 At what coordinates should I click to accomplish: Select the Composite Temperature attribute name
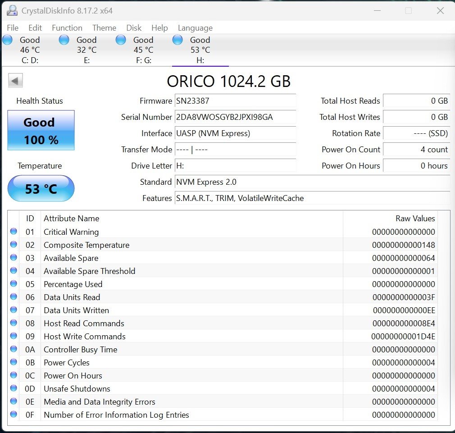click(86, 245)
